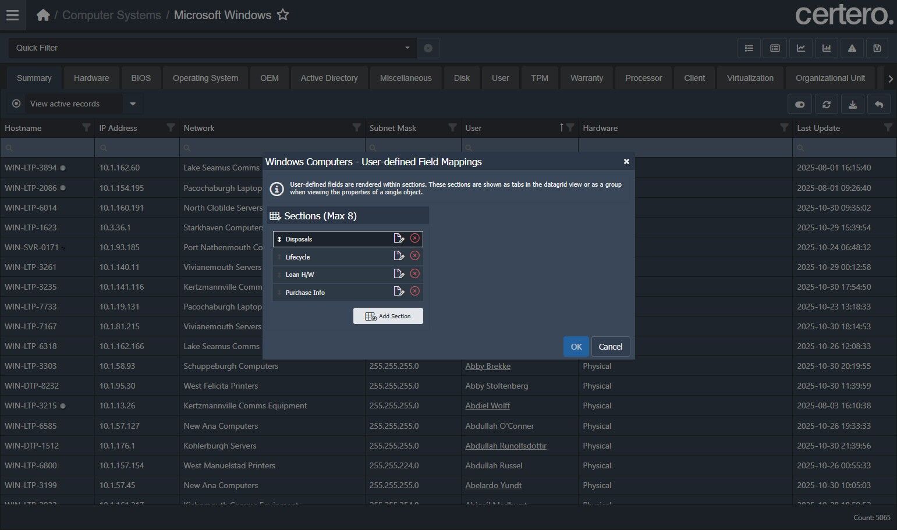
Task: Click the save floppy disk icon
Action: pos(877,48)
